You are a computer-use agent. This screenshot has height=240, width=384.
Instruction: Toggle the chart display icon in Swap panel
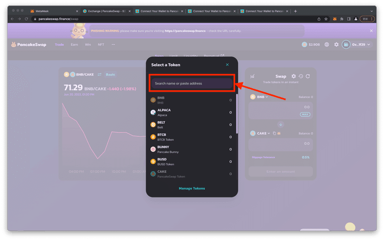pyautogui.click(x=252, y=76)
